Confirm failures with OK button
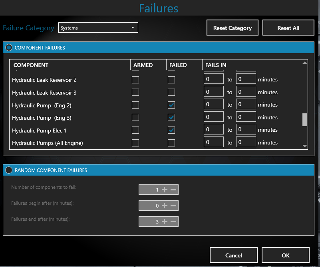This screenshot has width=320, height=267. click(x=285, y=255)
